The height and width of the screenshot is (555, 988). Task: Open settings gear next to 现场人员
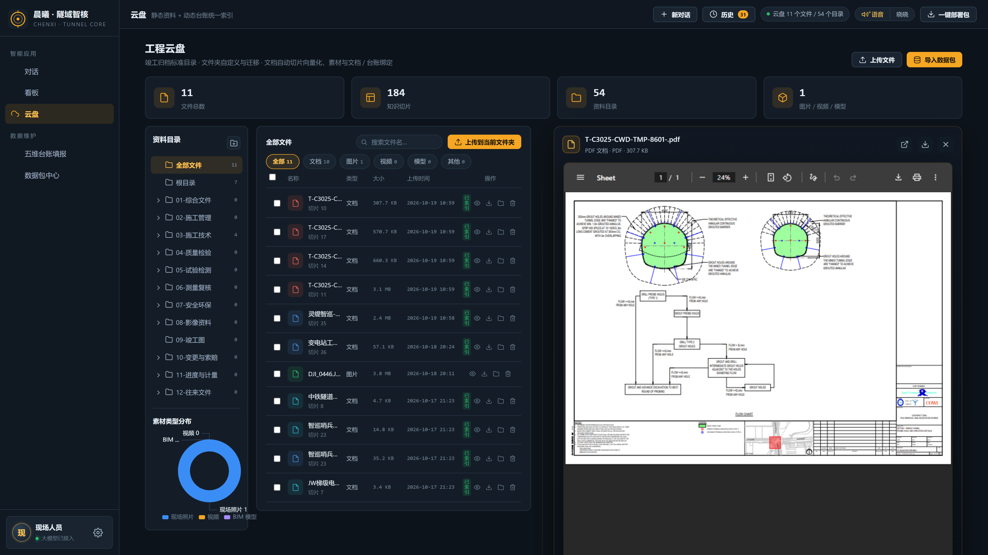point(98,532)
